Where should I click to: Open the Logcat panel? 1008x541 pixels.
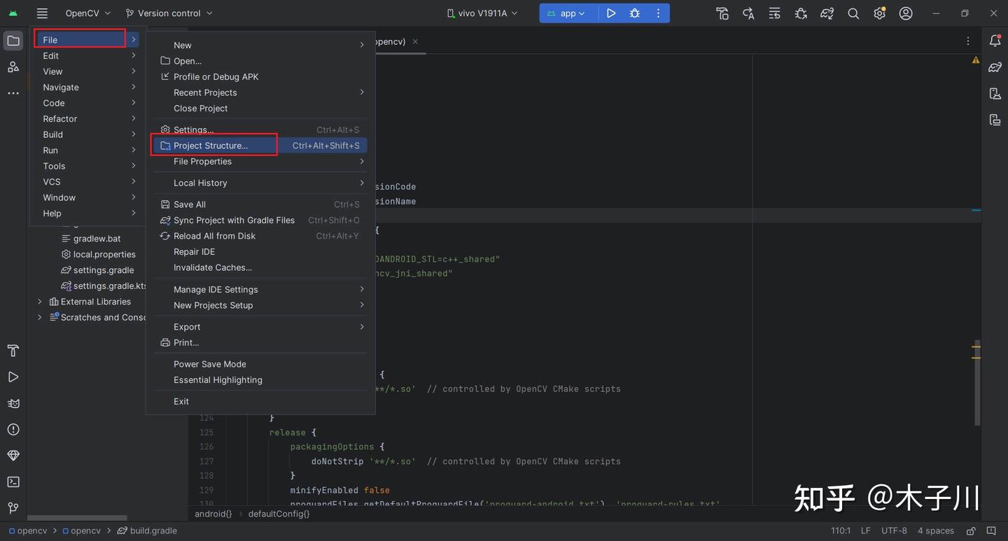(13, 403)
